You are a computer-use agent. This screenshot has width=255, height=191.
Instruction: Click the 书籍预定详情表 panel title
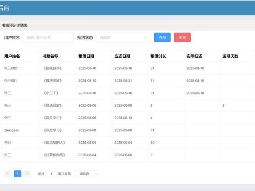click(14, 25)
